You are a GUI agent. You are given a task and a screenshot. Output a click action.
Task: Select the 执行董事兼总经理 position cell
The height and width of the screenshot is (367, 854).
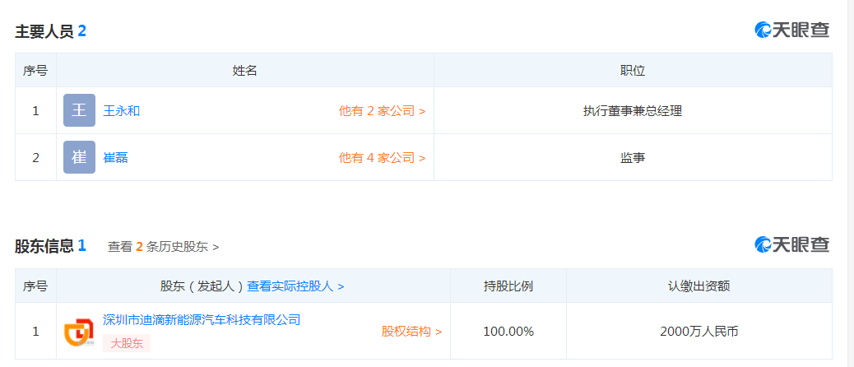tap(633, 111)
